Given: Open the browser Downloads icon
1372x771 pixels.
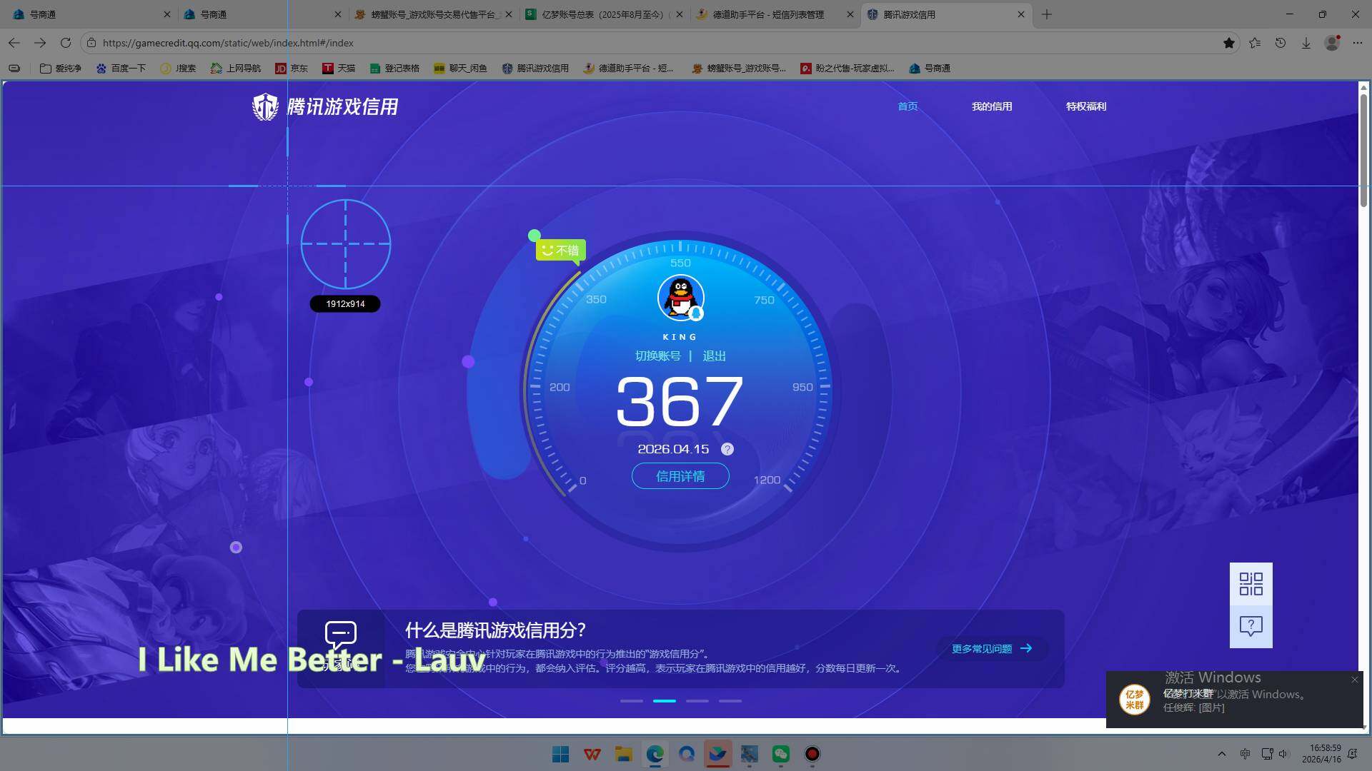Looking at the screenshot, I should click(x=1306, y=43).
